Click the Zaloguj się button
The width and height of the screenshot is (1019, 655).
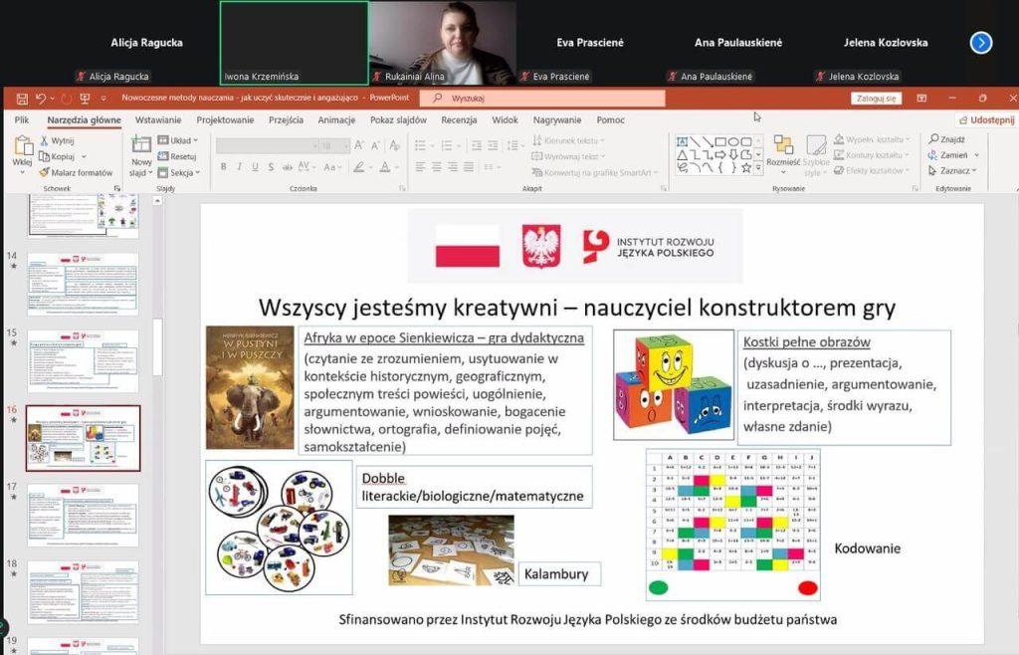pos(876,99)
